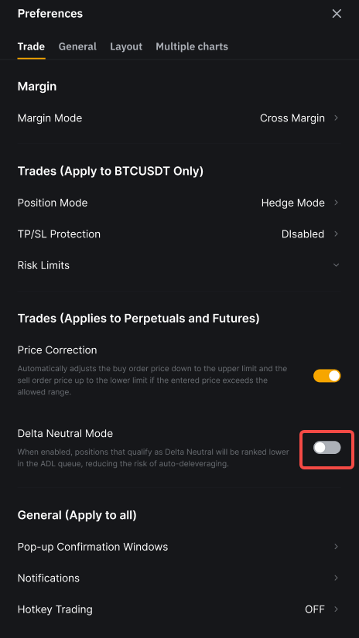Close the Preferences panel with X
Viewport: 359px width, 638px height.
tap(337, 13)
